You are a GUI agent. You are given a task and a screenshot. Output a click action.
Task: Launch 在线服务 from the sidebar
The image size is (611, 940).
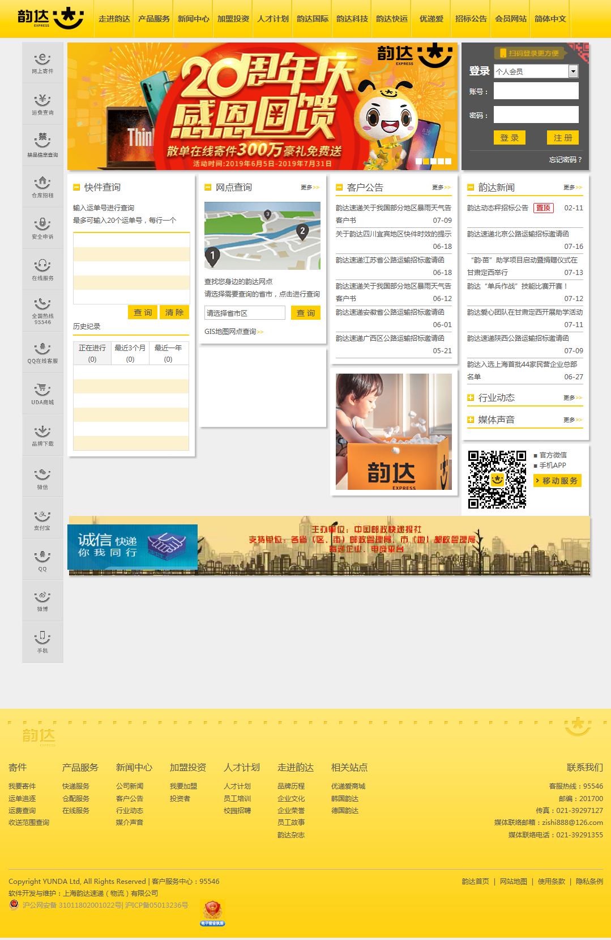pyautogui.click(x=42, y=269)
